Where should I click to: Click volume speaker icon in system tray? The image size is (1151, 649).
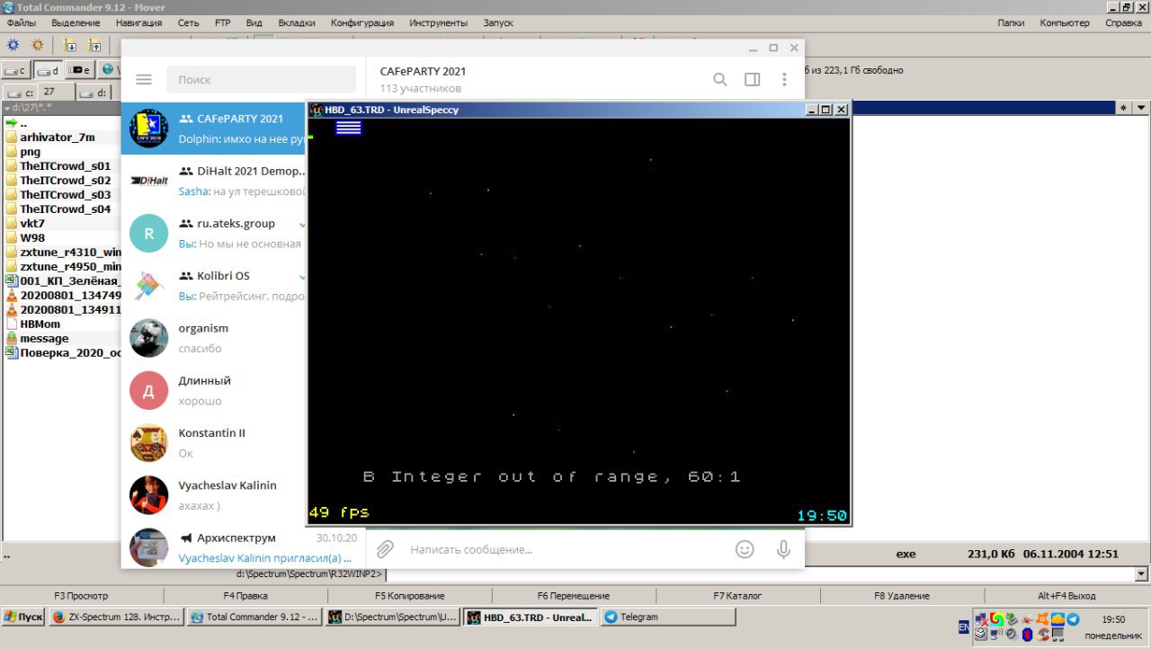tap(1011, 634)
